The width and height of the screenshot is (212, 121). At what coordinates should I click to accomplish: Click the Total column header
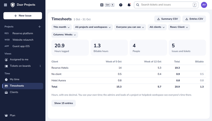[177, 61]
